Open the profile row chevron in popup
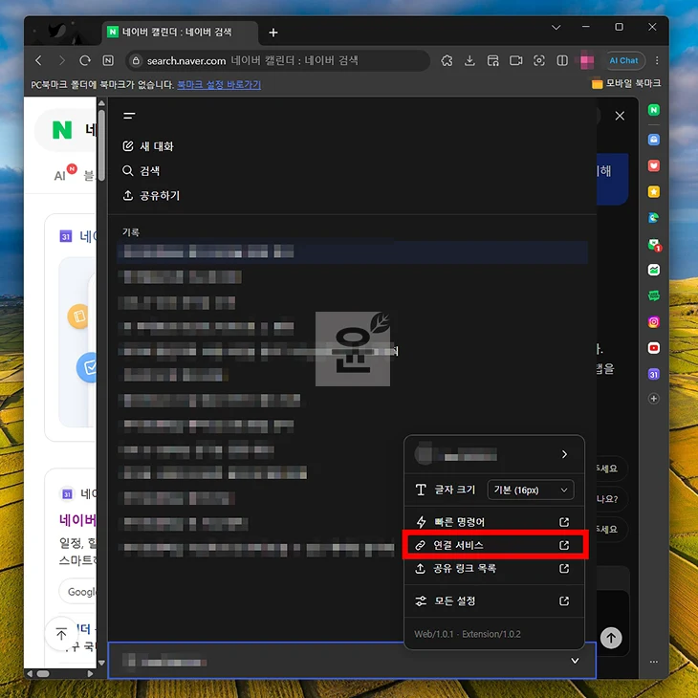 (564, 454)
